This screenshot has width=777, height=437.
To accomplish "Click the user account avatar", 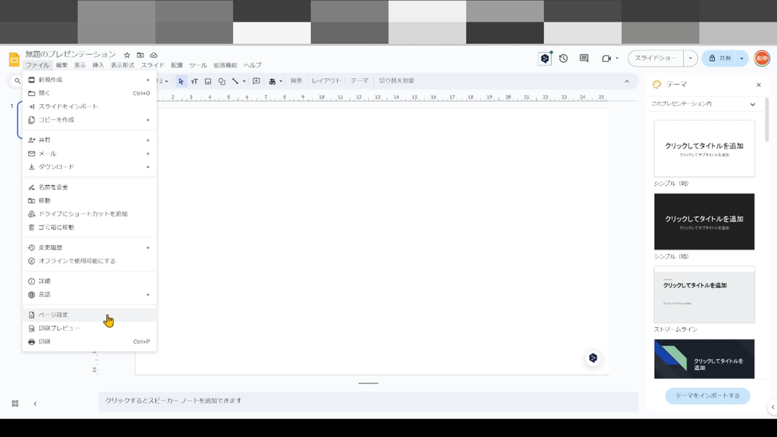I will coord(761,58).
